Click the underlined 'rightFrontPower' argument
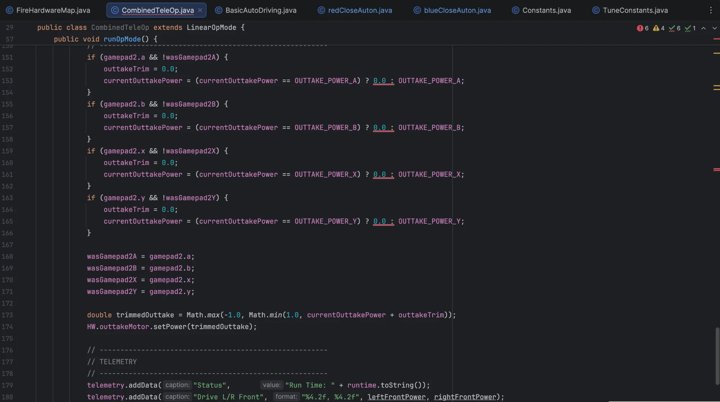The height and width of the screenshot is (402, 720). pyautogui.click(x=465, y=397)
